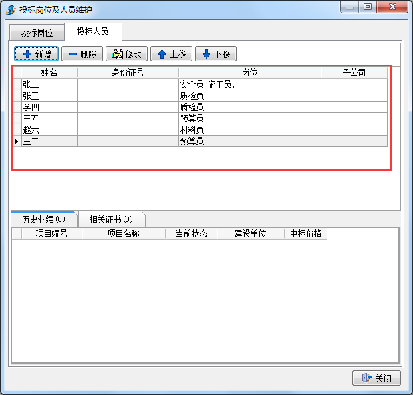Viewport: 413px width, 395px height.
Task: Close dialog using 关闭 button
Action: click(376, 378)
